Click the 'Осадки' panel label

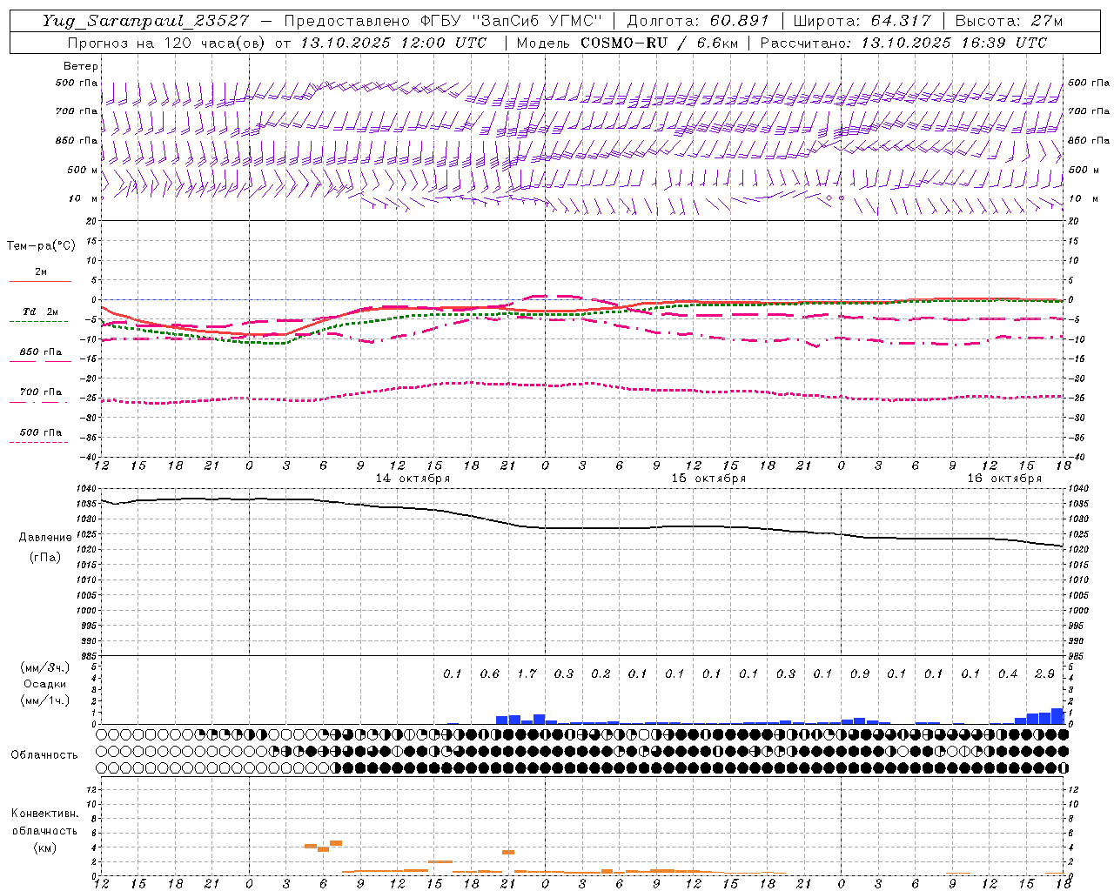[x=45, y=684]
